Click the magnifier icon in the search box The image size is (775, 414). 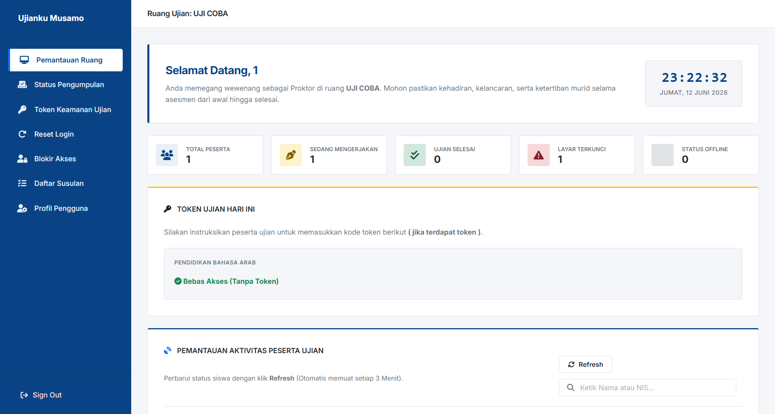click(571, 387)
